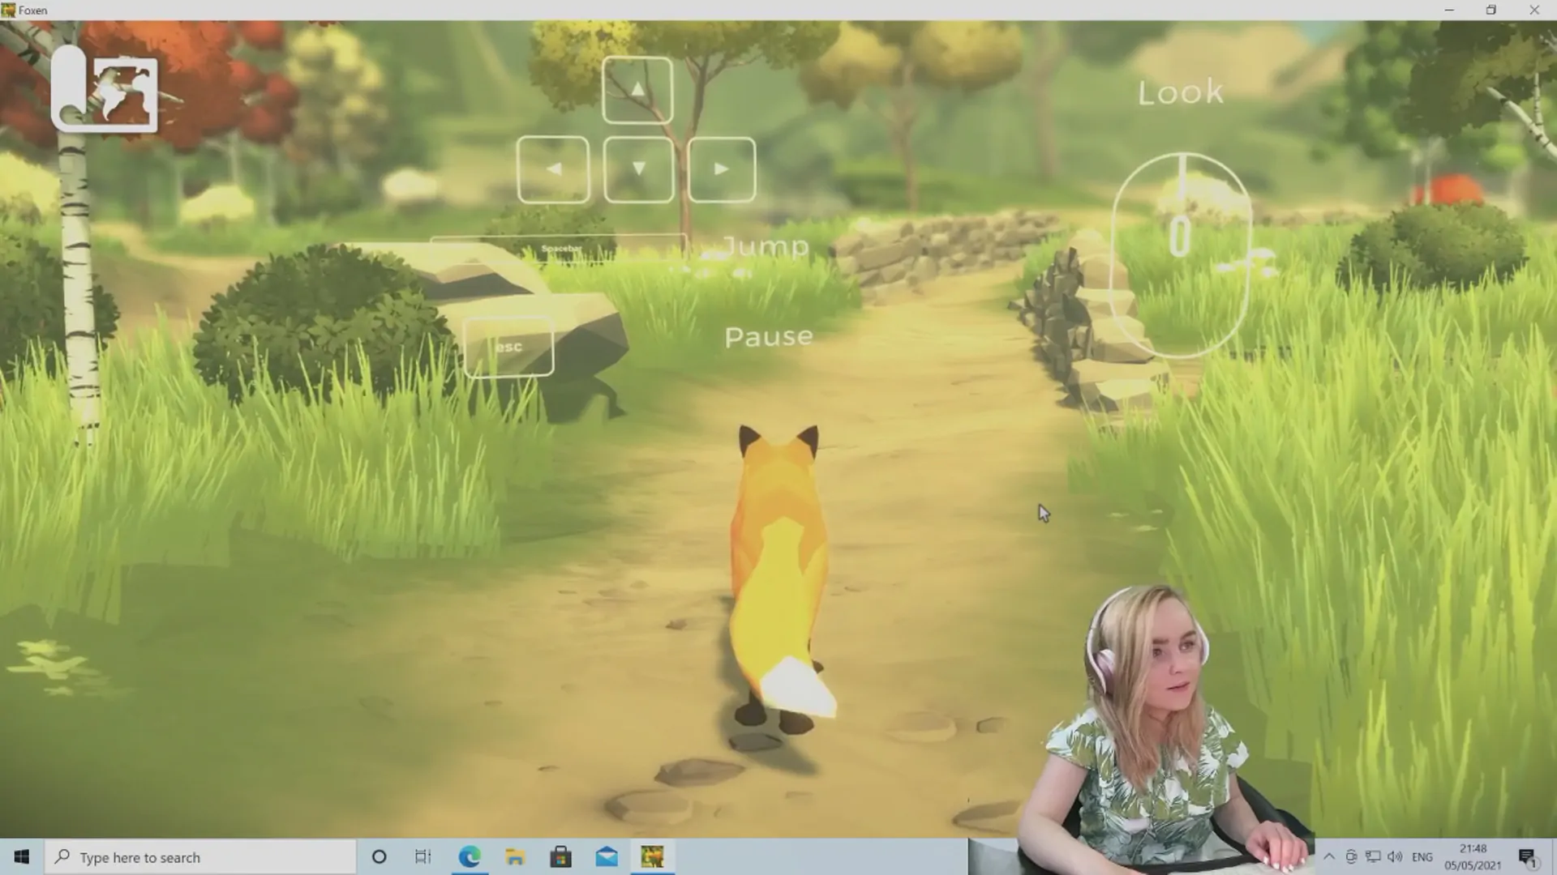The image size is (1557, 875).
Task: Open Mail app from taskbar
Action: point(607,857)
